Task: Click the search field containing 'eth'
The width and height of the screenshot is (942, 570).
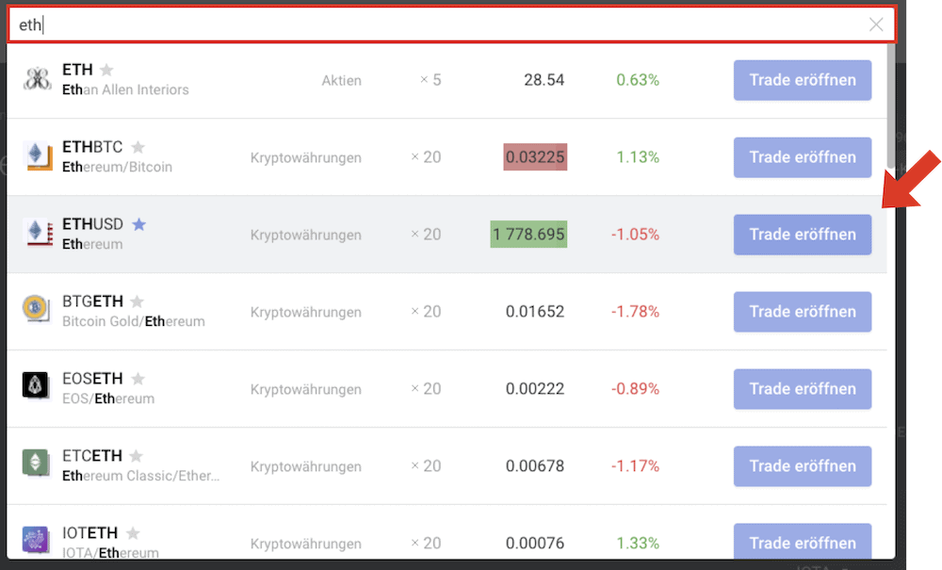Action: [451, 24]
